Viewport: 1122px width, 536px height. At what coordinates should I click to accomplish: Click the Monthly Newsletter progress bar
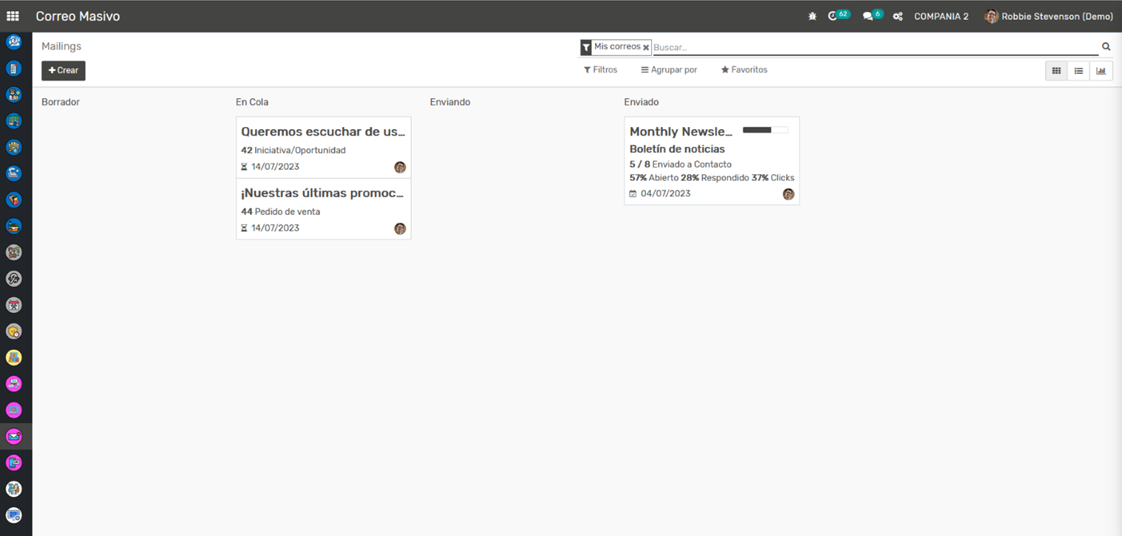(x=765, y=130)
